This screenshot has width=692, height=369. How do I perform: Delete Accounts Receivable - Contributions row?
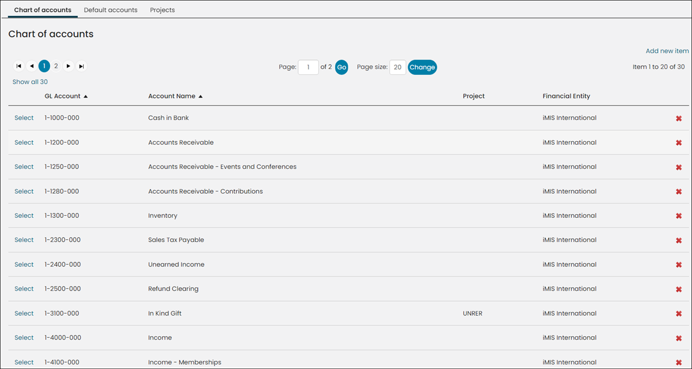coord(679,191)
